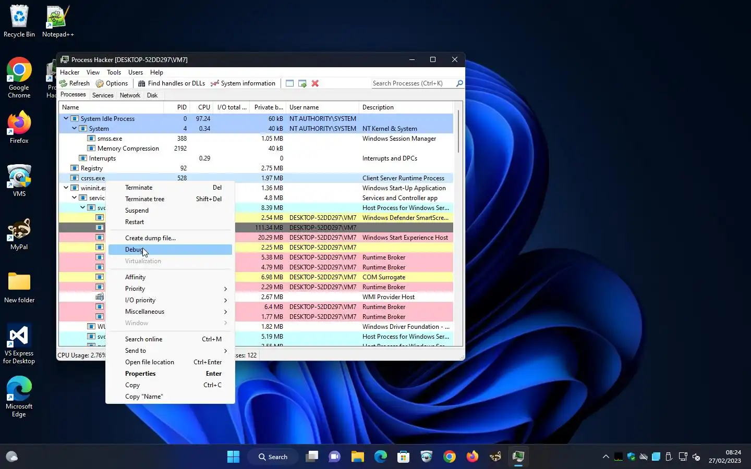Image resolution: width=751 pixels, height=469 pixels.
Task: Open the Help menu
Action: click(x=156, y=72)
